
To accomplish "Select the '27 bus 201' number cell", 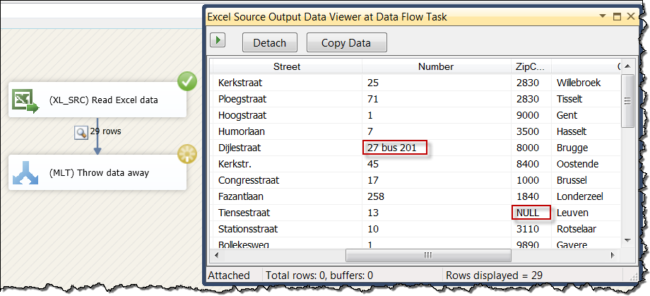I will coord(437,148).
